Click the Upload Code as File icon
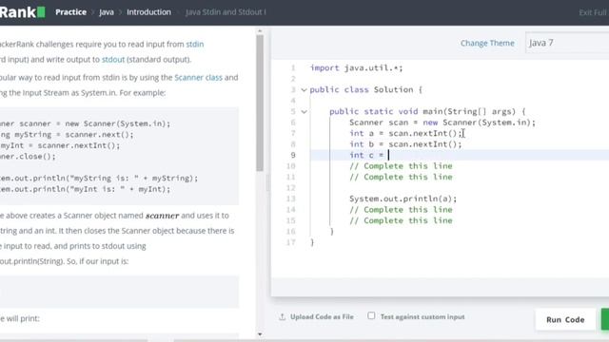The width and height of the screenshot is (609, 342). tap(283, 316)
